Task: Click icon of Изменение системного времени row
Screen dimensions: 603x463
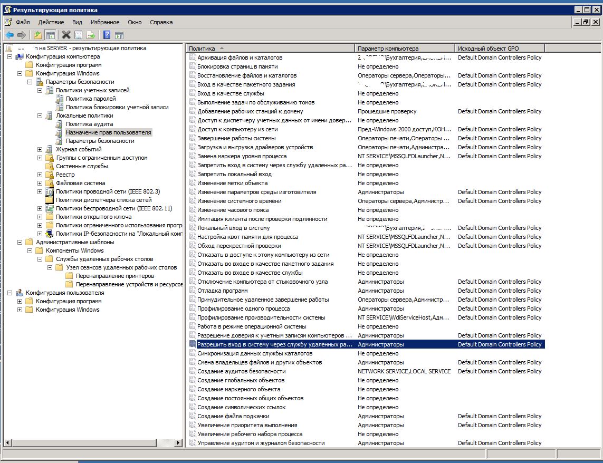Action: tap(193, 201)
